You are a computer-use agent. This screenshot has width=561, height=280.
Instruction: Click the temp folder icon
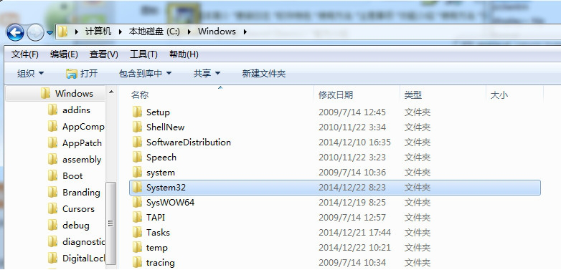tap(137, 247)
